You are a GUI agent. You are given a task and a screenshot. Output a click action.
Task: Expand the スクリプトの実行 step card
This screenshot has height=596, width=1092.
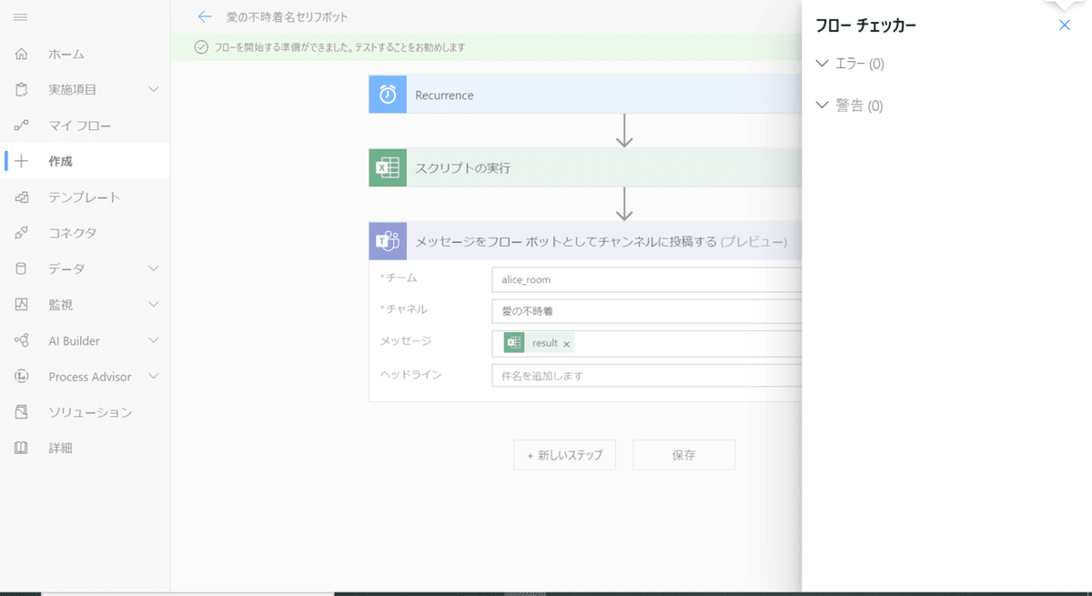click(585, 168)
